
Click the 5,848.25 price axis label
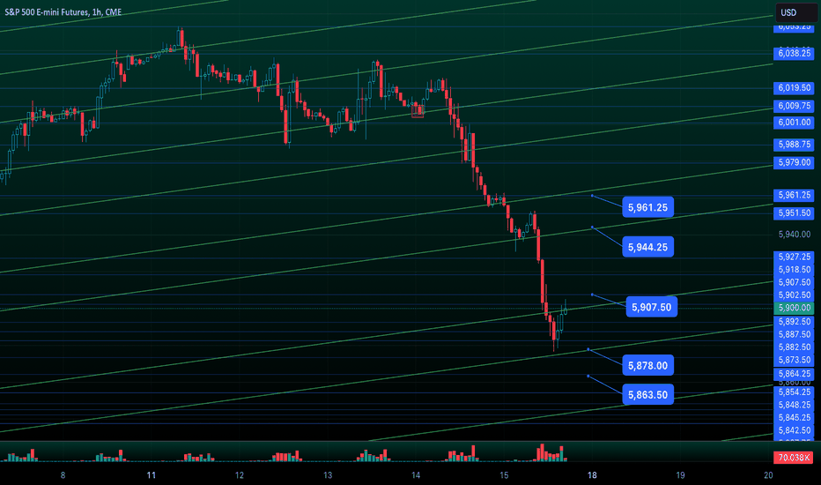(x=794, y=405)
